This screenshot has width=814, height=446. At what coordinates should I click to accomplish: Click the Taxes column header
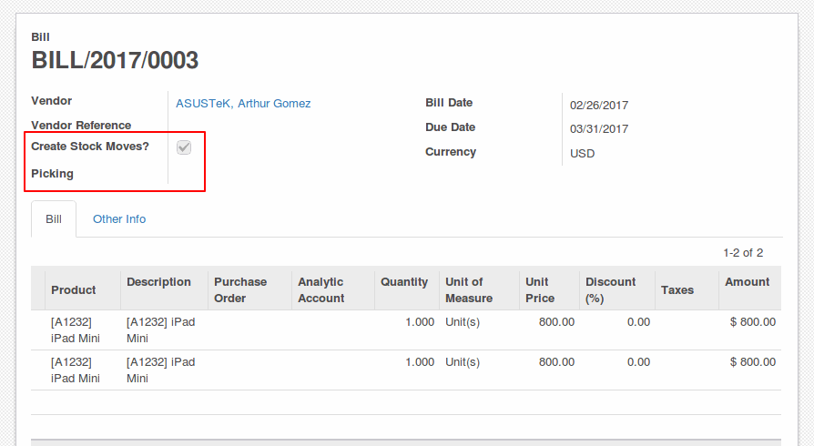pos(677,289)
